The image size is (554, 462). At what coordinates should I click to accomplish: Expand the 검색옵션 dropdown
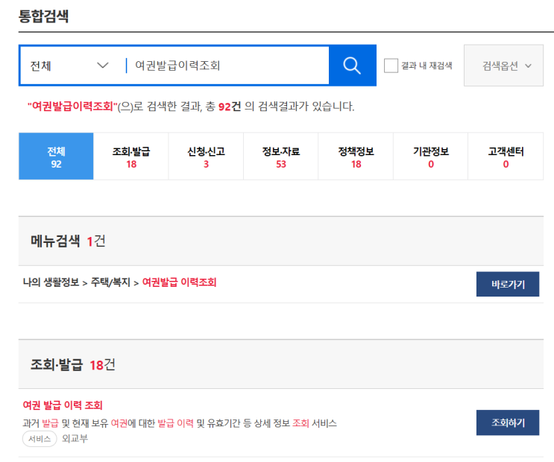503,66
